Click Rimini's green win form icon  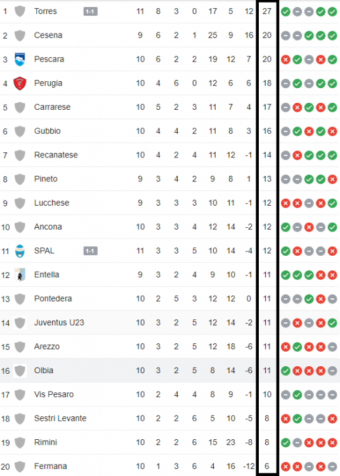pyautogui.click(x=285, y=442)
